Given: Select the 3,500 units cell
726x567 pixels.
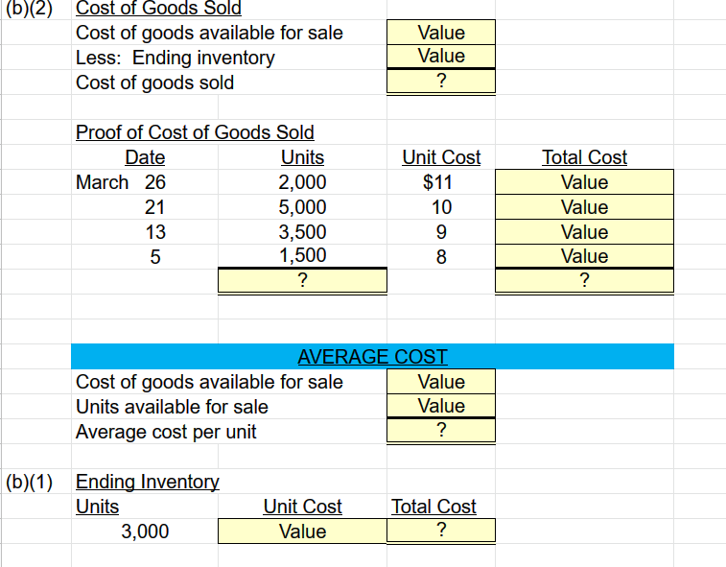Looking at the screenshot, I should 302,232.
